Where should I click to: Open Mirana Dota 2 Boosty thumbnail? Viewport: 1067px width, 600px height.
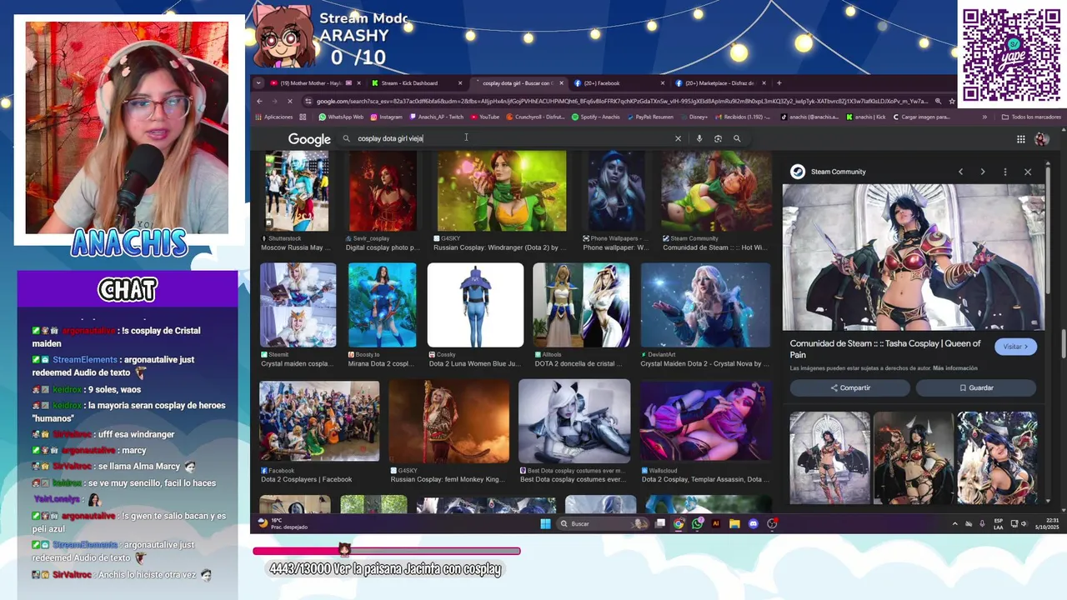point(382,305)
